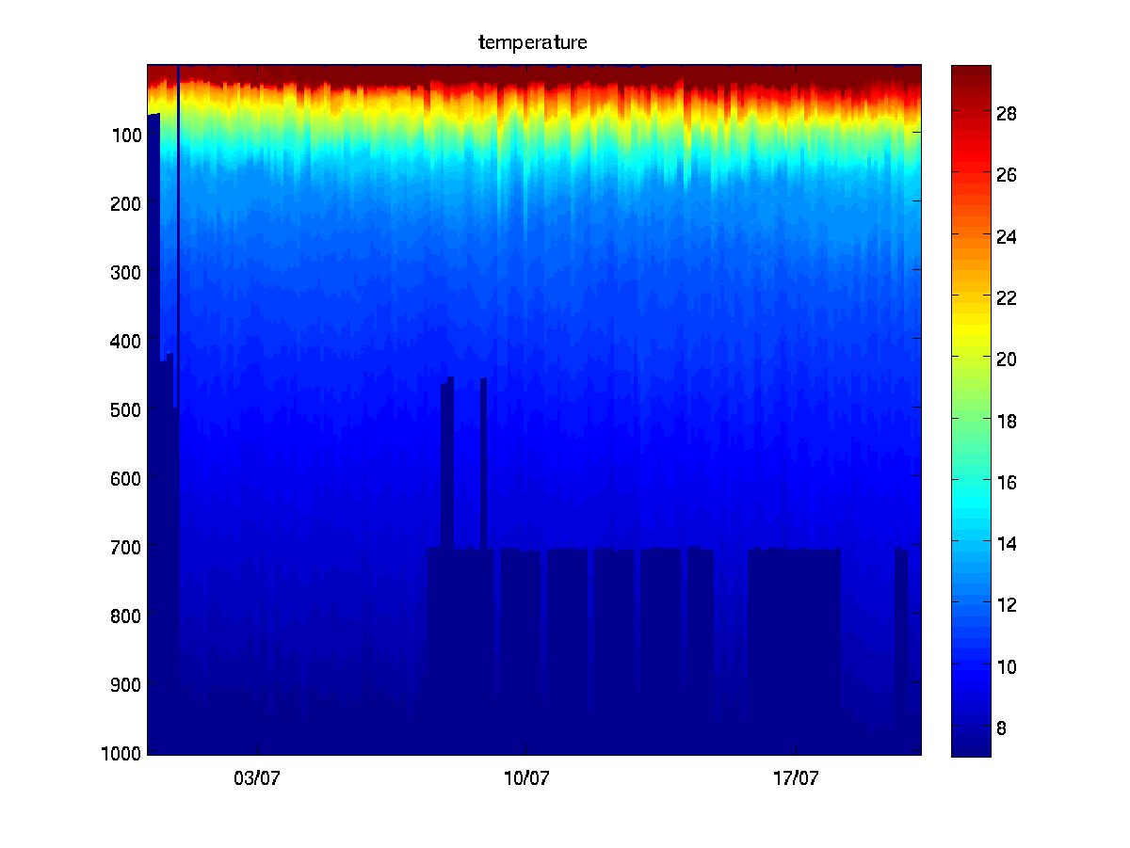Click the colorbar label 12
This screenshot has height=848, width=1130.
point(1006,605)
